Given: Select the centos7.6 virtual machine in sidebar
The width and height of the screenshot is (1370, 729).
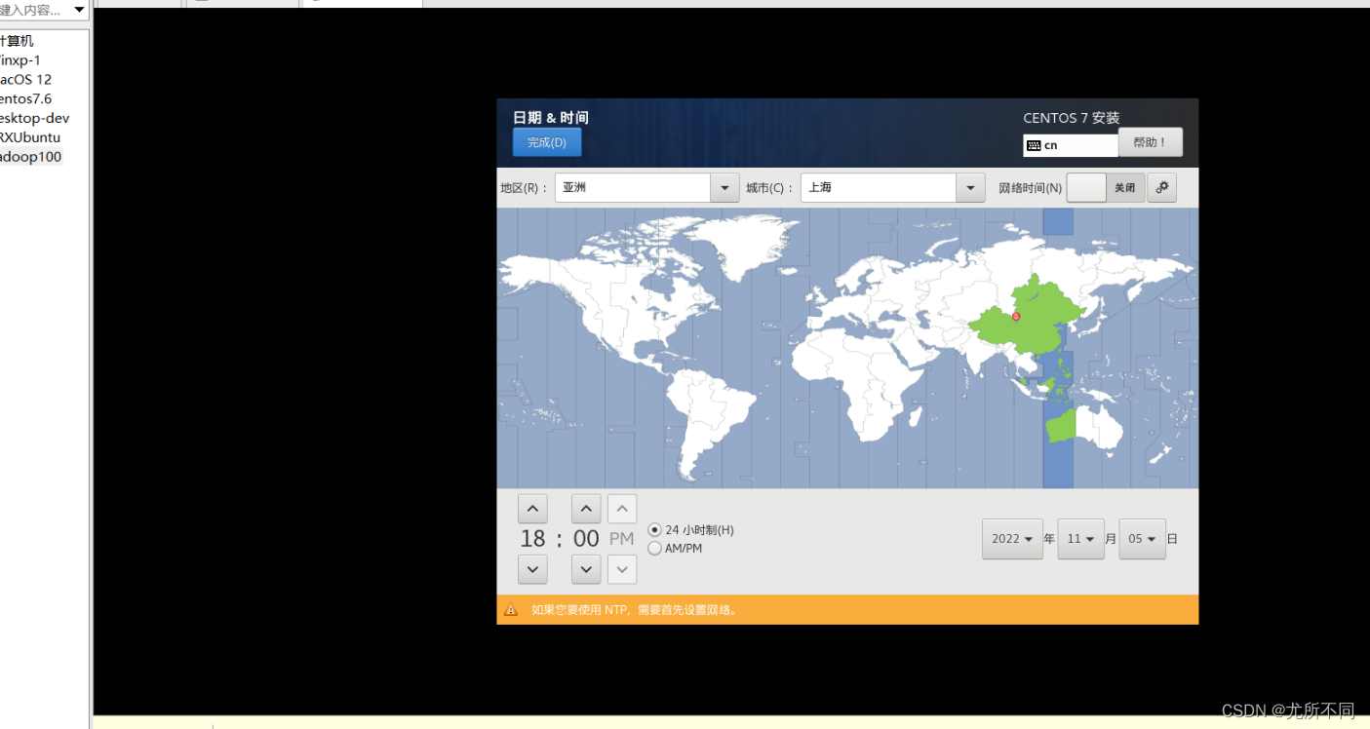Looking at the screenshot, I should (25, 99).
